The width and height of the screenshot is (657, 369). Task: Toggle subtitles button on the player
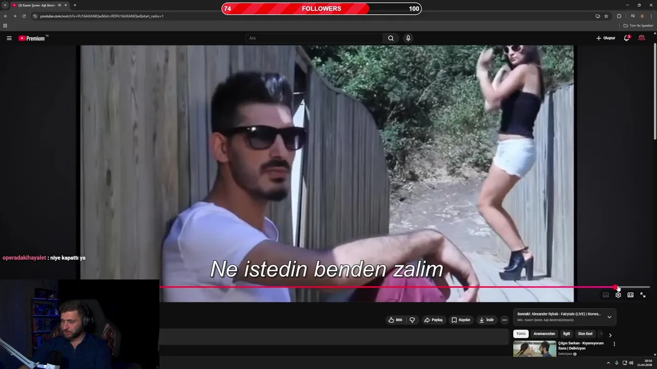click(x=606, y=295)
